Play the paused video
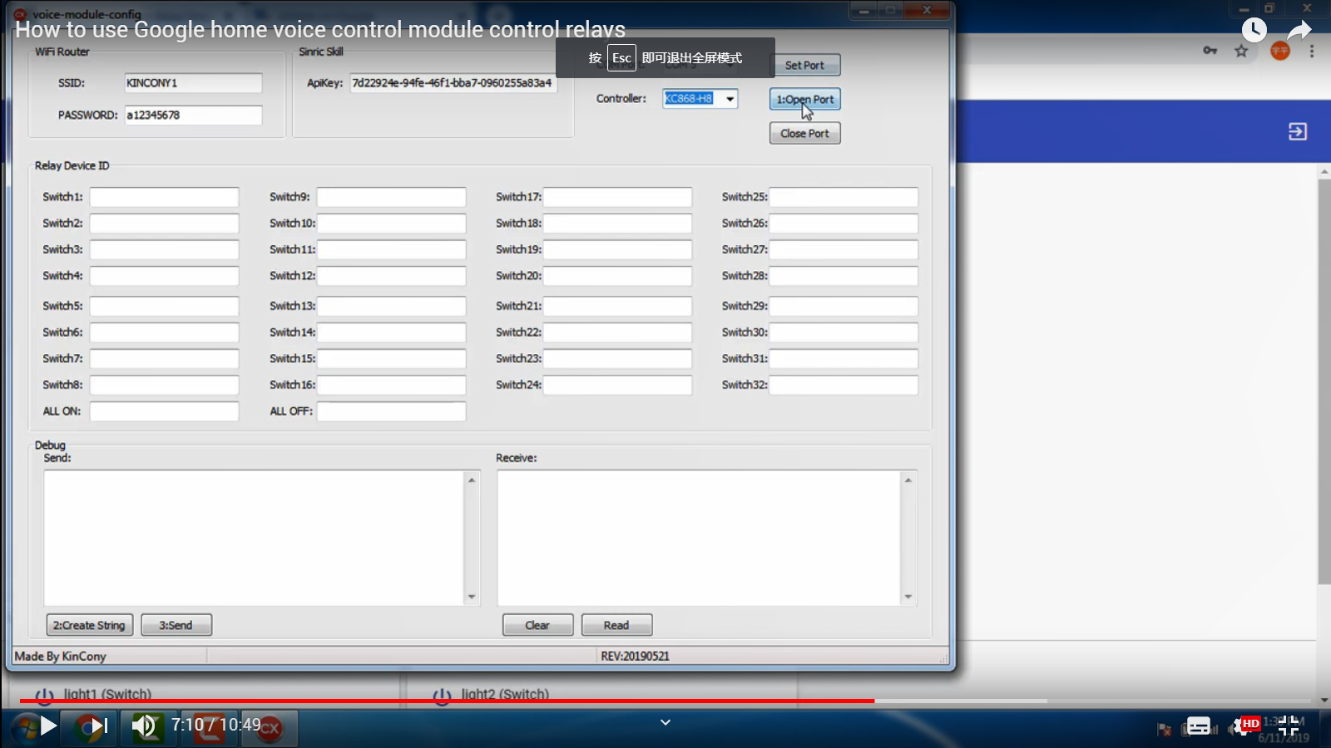Viewport: 1331px width, 748px height. [x=48, y=726]
